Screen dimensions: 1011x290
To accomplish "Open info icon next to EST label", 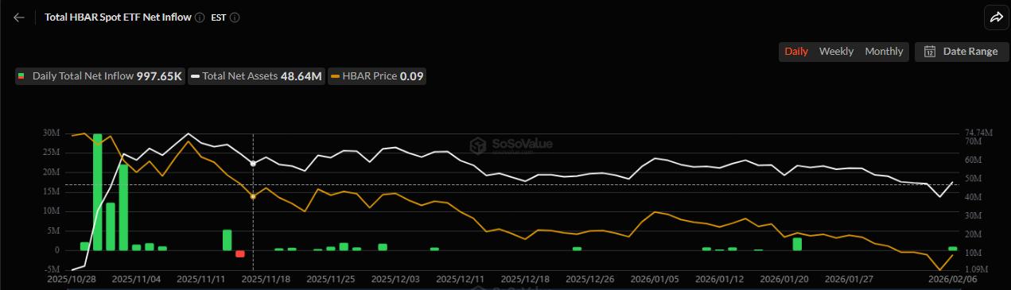I will click(235, 17).
